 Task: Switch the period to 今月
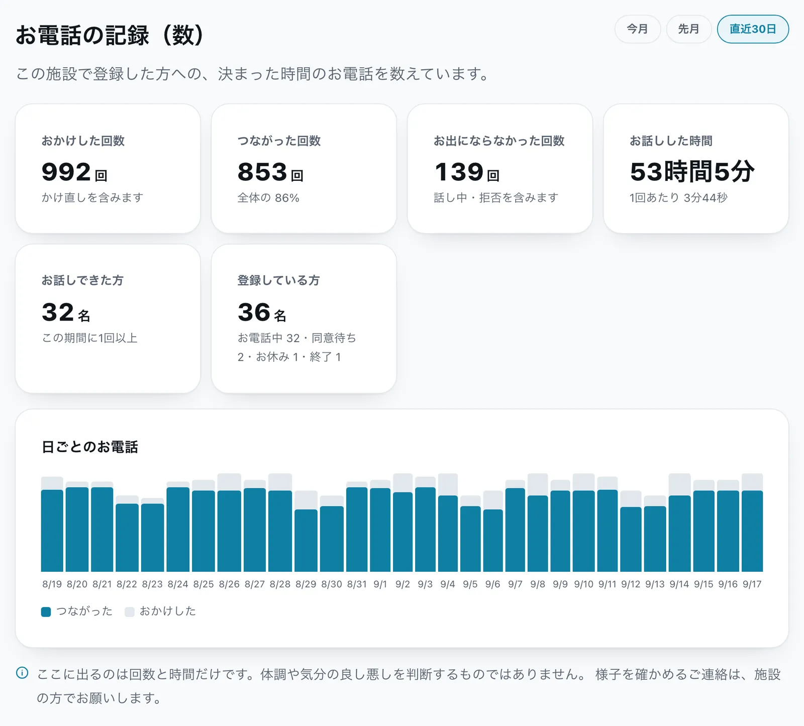pos(637,29)
